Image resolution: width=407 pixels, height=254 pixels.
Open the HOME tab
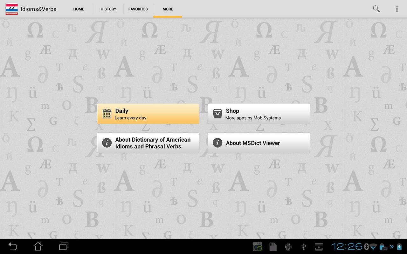tap(79, 9)
